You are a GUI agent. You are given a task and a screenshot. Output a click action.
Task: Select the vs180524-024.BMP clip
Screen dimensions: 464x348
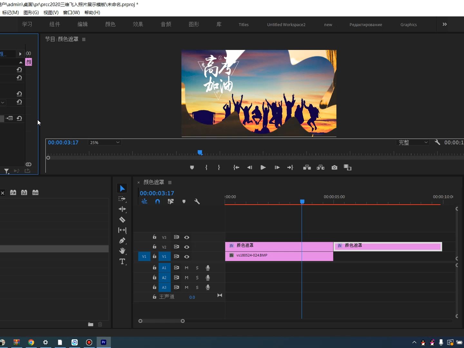[x=279, y=256]
